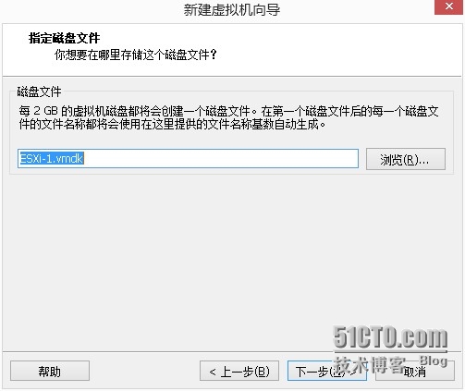Proceed with the 下一步 button

(327, 371)
